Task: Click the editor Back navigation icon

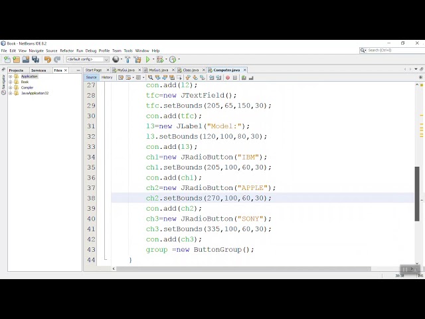Action: (128, 78)
